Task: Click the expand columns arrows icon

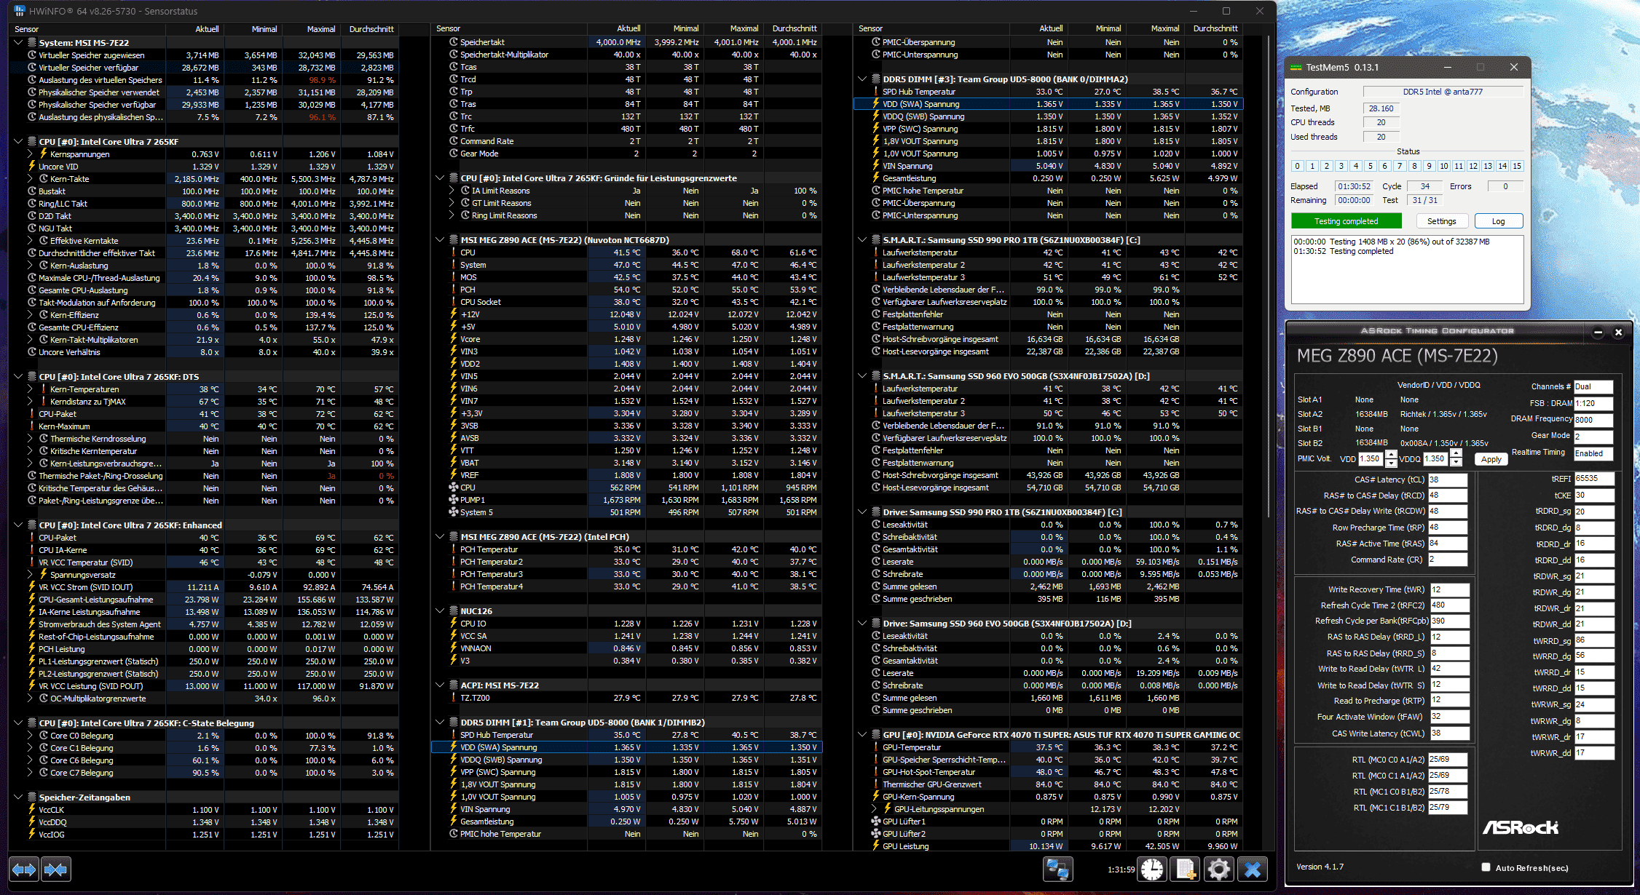Action: 24,869
